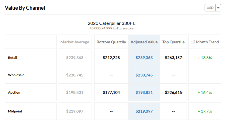Click Midpoint market average $219,097 in gray
This screenshot has width=226, height=123.
[x=75, y=111]
